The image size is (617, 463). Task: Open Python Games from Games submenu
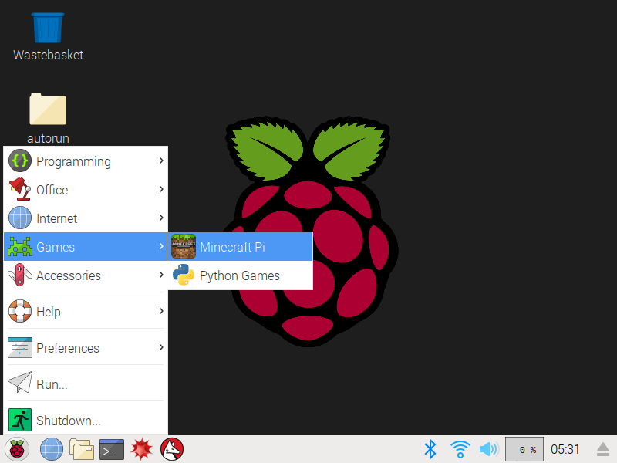[241, 275]
